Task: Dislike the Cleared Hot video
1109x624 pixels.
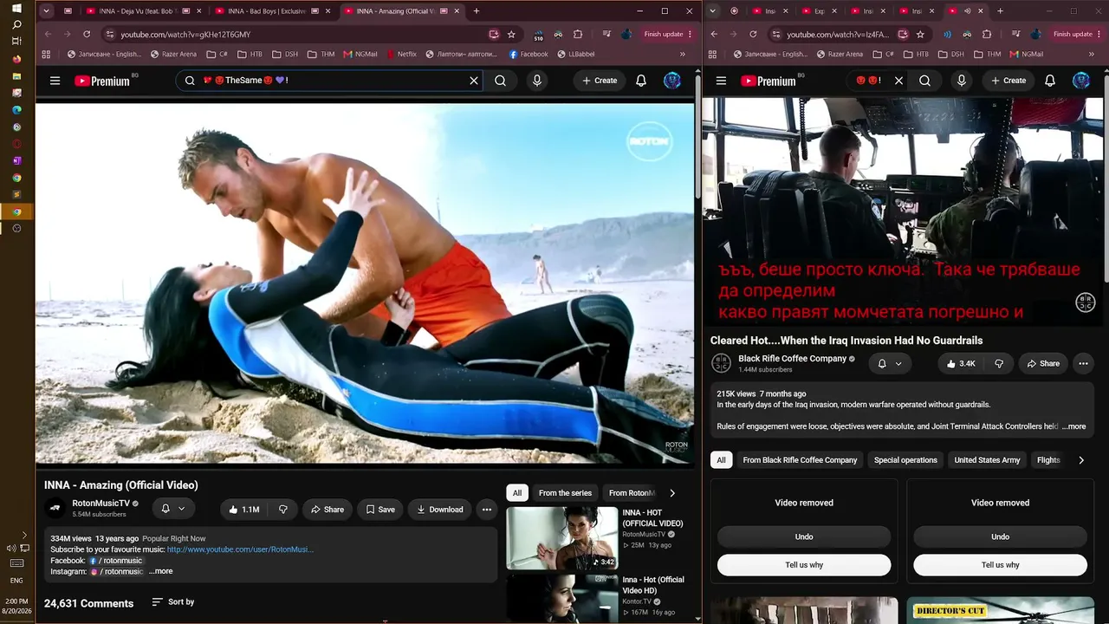Action: [x=999, y=364]
